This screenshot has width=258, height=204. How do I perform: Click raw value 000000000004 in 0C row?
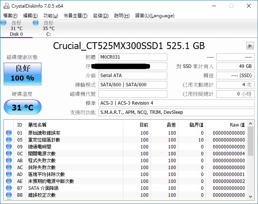click(x=229, y=154)
